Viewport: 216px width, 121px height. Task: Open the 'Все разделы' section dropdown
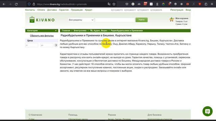[81, 20]
